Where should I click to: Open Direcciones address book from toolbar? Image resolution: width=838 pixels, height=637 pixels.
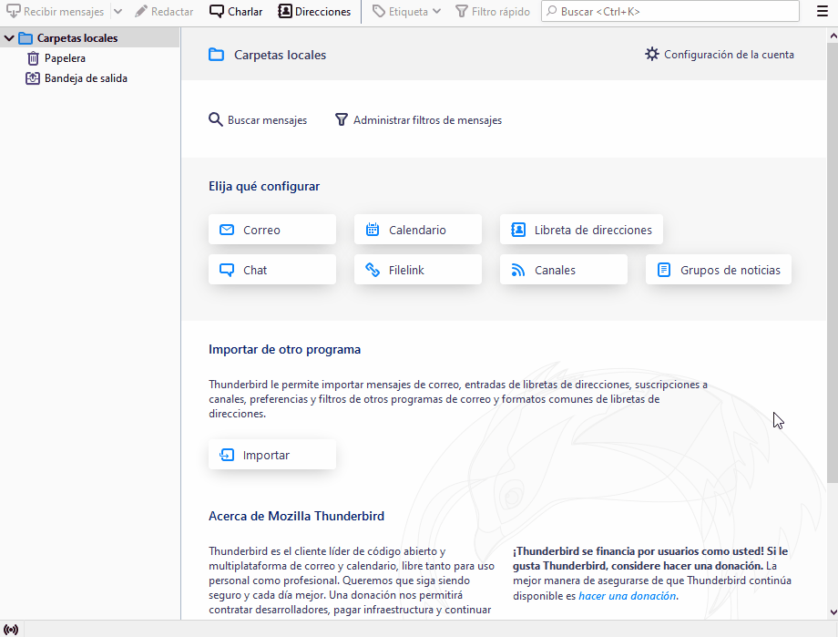click(315, 11)
